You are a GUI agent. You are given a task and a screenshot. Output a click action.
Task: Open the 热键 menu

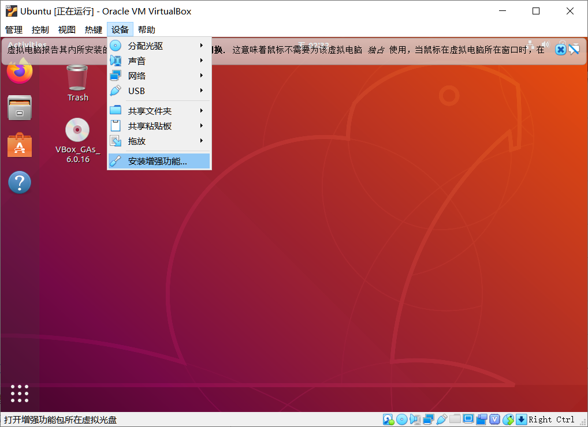[x=94, y=29]
